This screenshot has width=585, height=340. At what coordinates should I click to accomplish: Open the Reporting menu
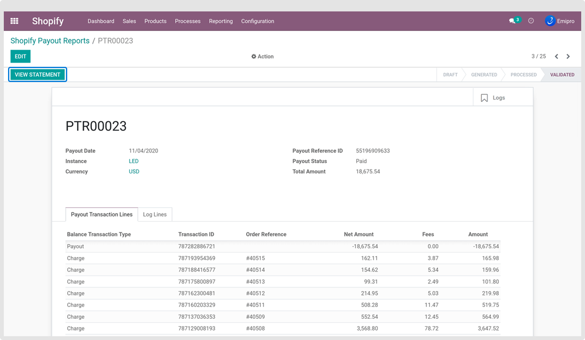point(221,21)
